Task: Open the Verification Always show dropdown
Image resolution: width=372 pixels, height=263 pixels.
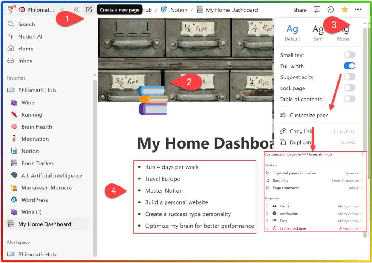Action: pos(350,214)
